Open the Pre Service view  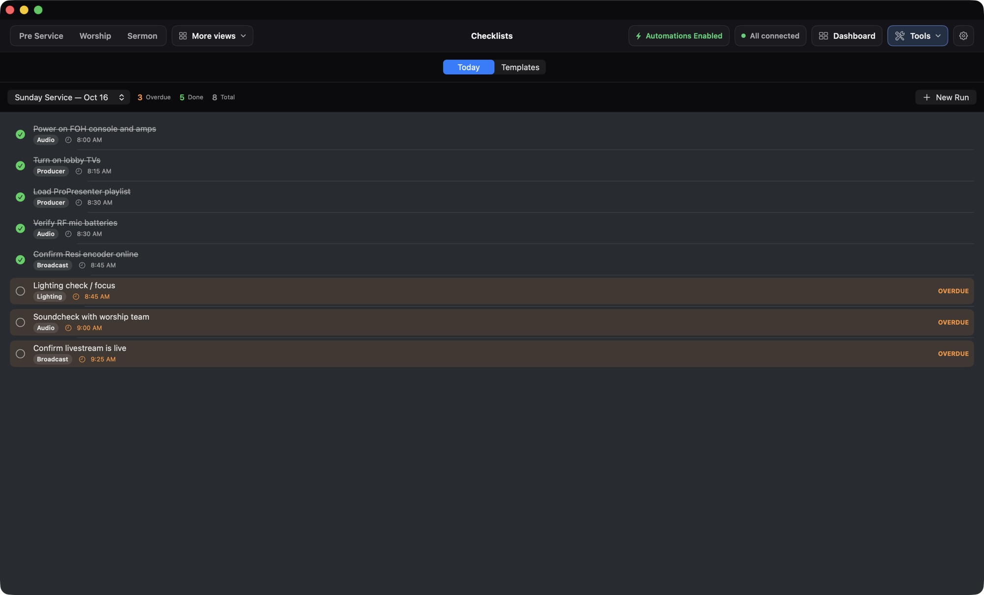tap(41, 36)
